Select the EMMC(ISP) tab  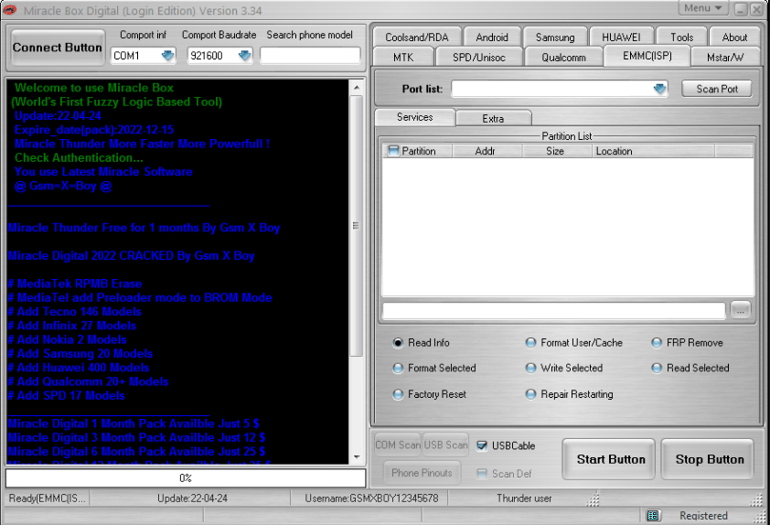pyautogui.click(x=647, y=56)
